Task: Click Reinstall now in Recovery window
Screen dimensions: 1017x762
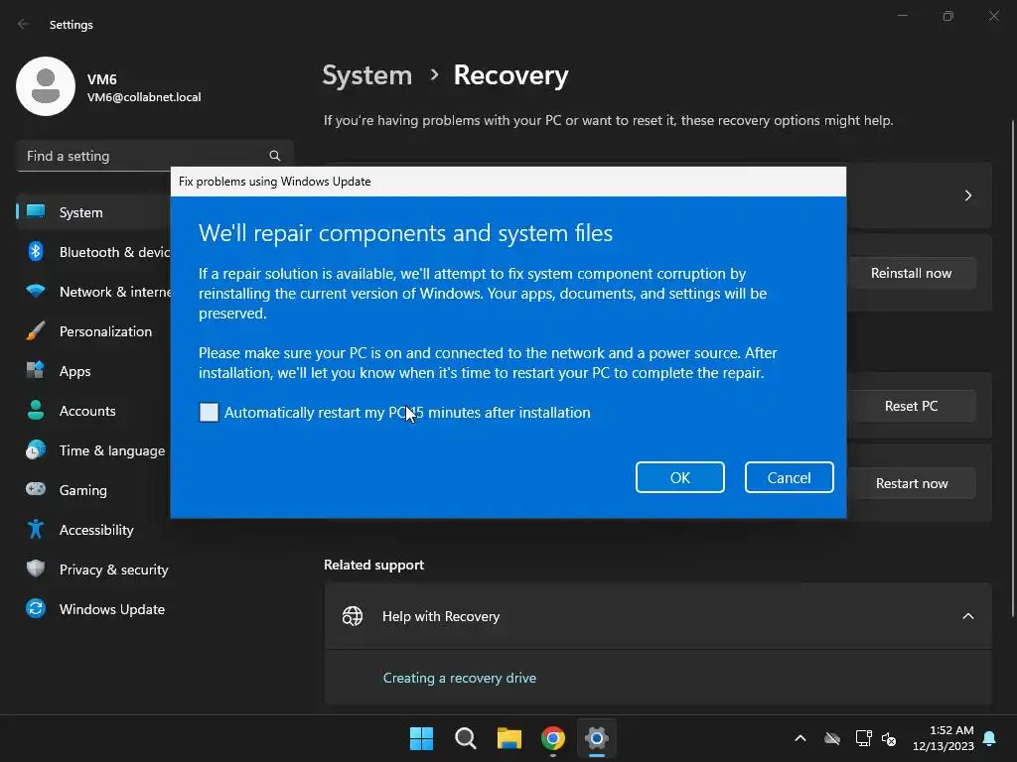Action: (912, 273)
